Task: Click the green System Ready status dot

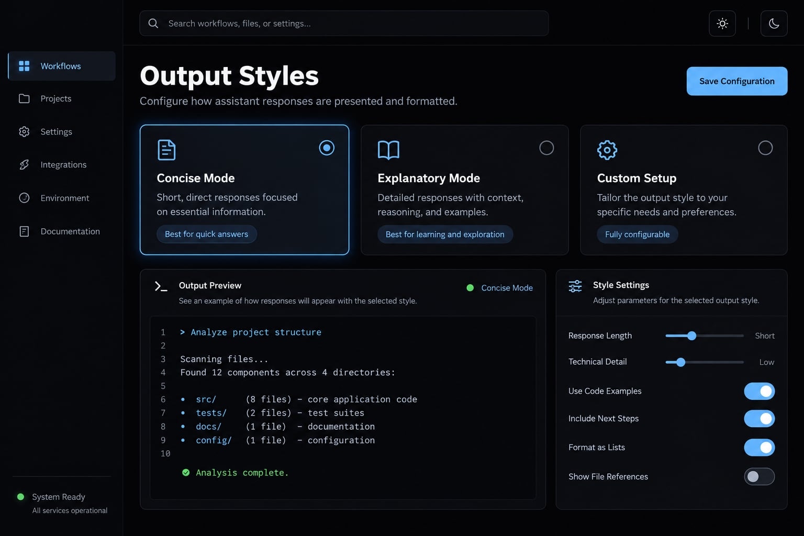Action: coord(21,497)
